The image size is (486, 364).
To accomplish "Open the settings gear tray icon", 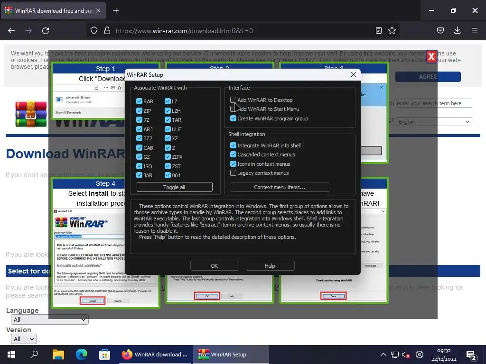I will pyautogui.click(x=420, y=355).
